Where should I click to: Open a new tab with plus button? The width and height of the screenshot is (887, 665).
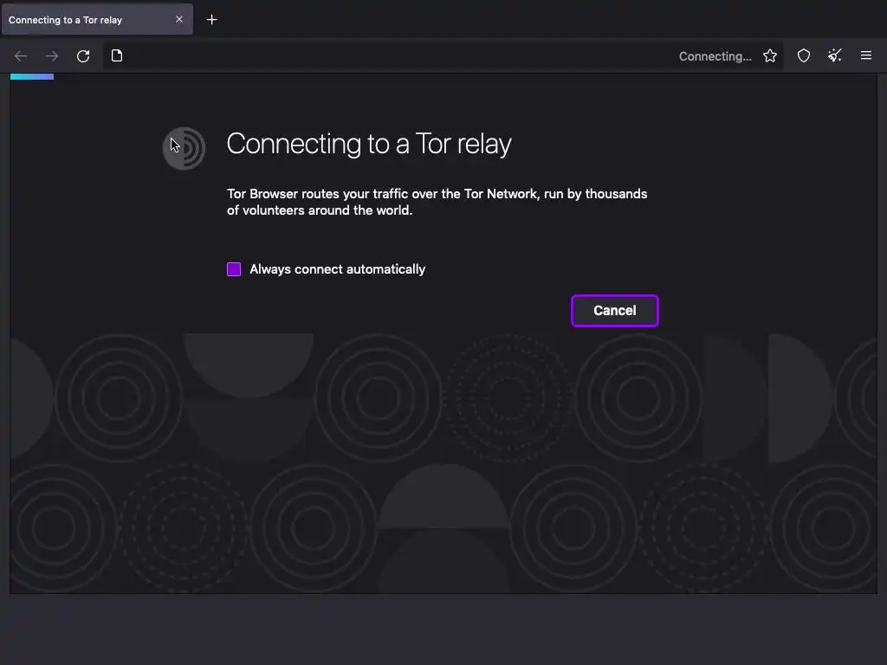[211, 20]
